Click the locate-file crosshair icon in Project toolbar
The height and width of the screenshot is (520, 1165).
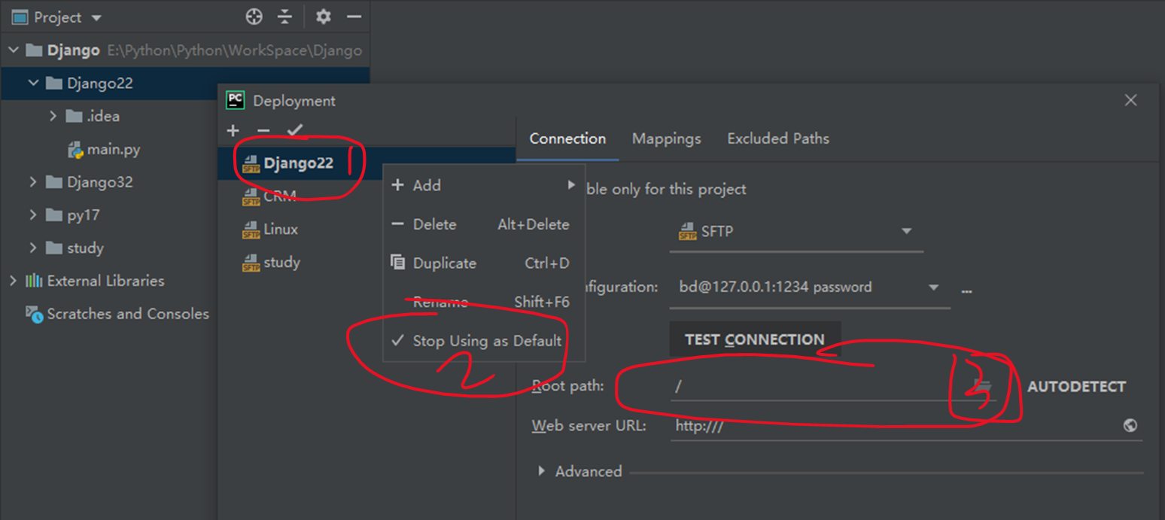point(254,17)
